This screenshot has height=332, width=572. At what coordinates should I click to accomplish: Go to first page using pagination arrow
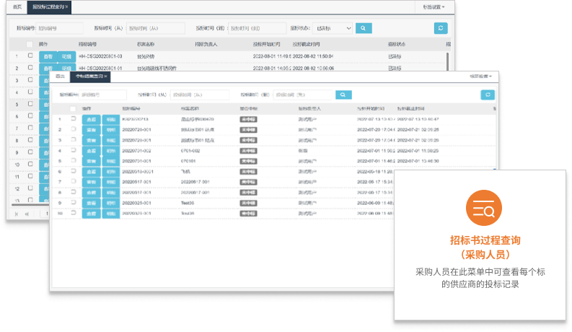tap(14, 214)
